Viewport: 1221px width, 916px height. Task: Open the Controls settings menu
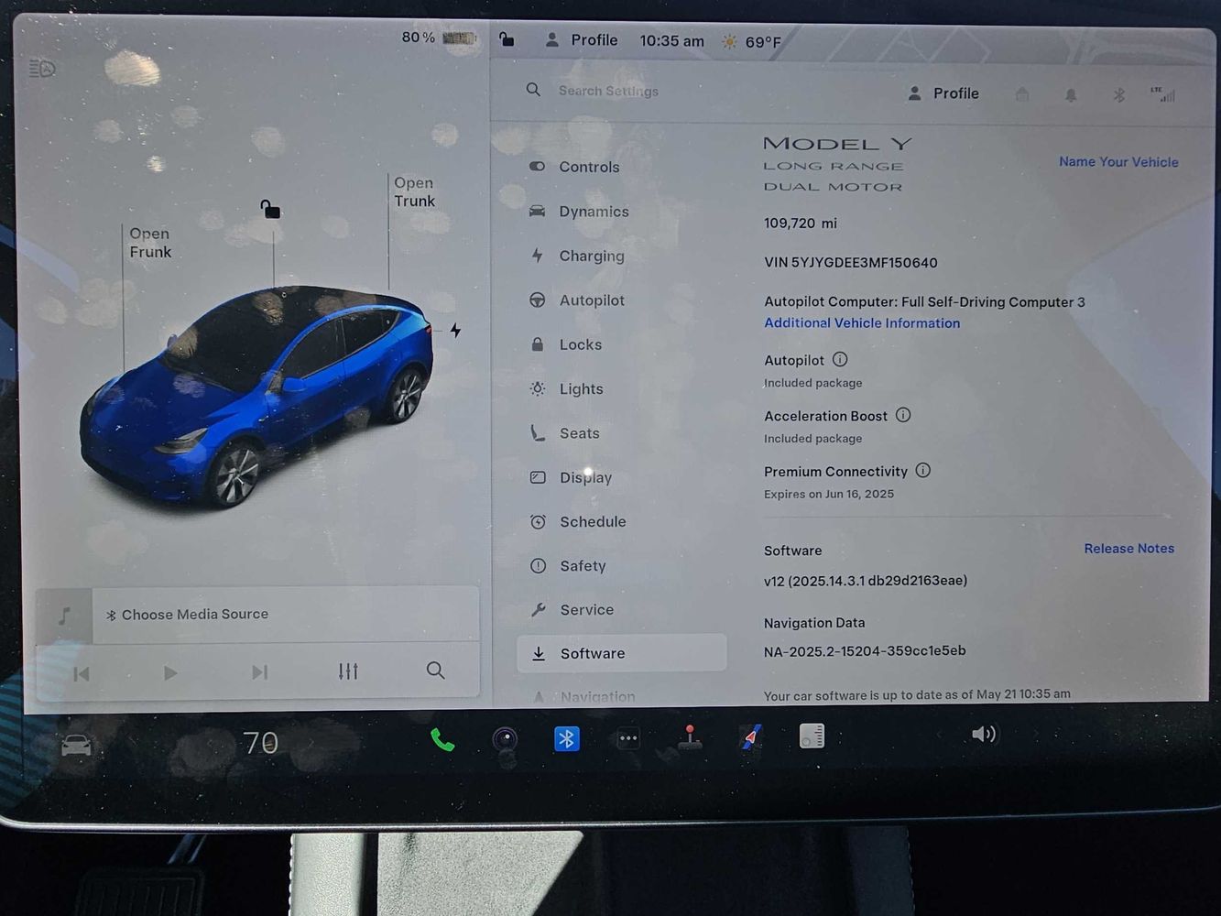tap(574, 167)
